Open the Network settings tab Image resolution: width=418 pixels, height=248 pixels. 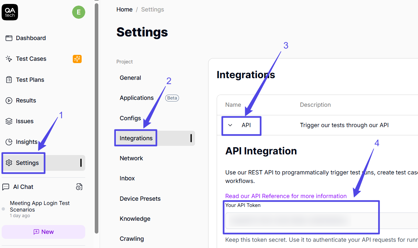tap(131, 158)
